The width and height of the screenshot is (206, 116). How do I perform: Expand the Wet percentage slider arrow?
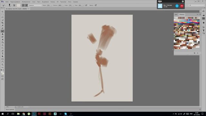click(x=51, y=5)
